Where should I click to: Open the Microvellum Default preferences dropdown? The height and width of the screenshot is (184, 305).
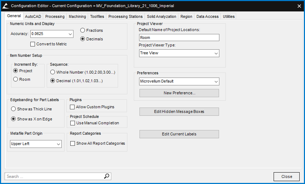click(x=216, y=81)
